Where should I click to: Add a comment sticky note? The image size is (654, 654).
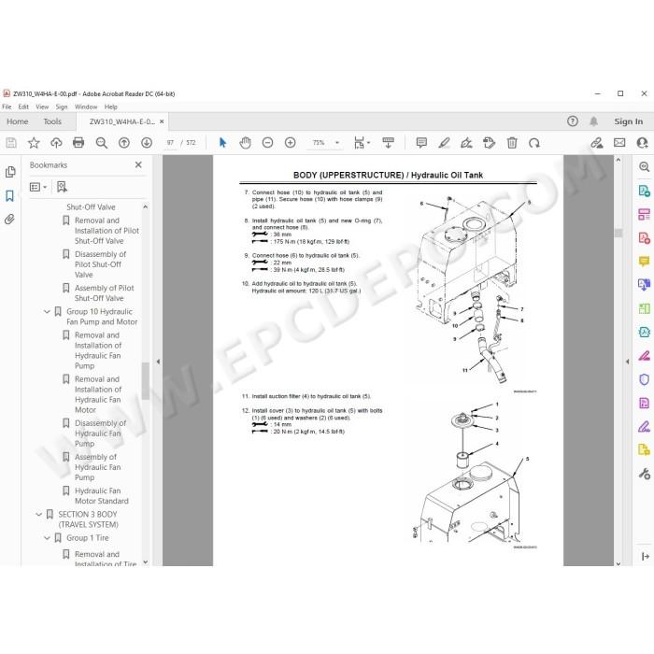coord(421,143)
